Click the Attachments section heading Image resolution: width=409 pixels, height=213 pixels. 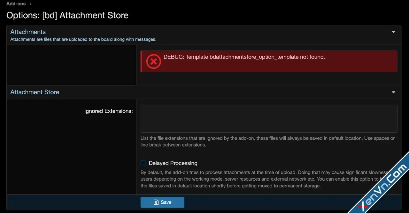[28, 32]
